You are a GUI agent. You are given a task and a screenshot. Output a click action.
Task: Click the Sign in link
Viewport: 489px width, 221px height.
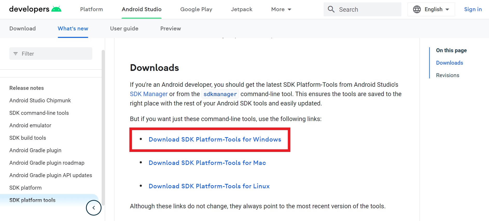[x=473, y=9]
